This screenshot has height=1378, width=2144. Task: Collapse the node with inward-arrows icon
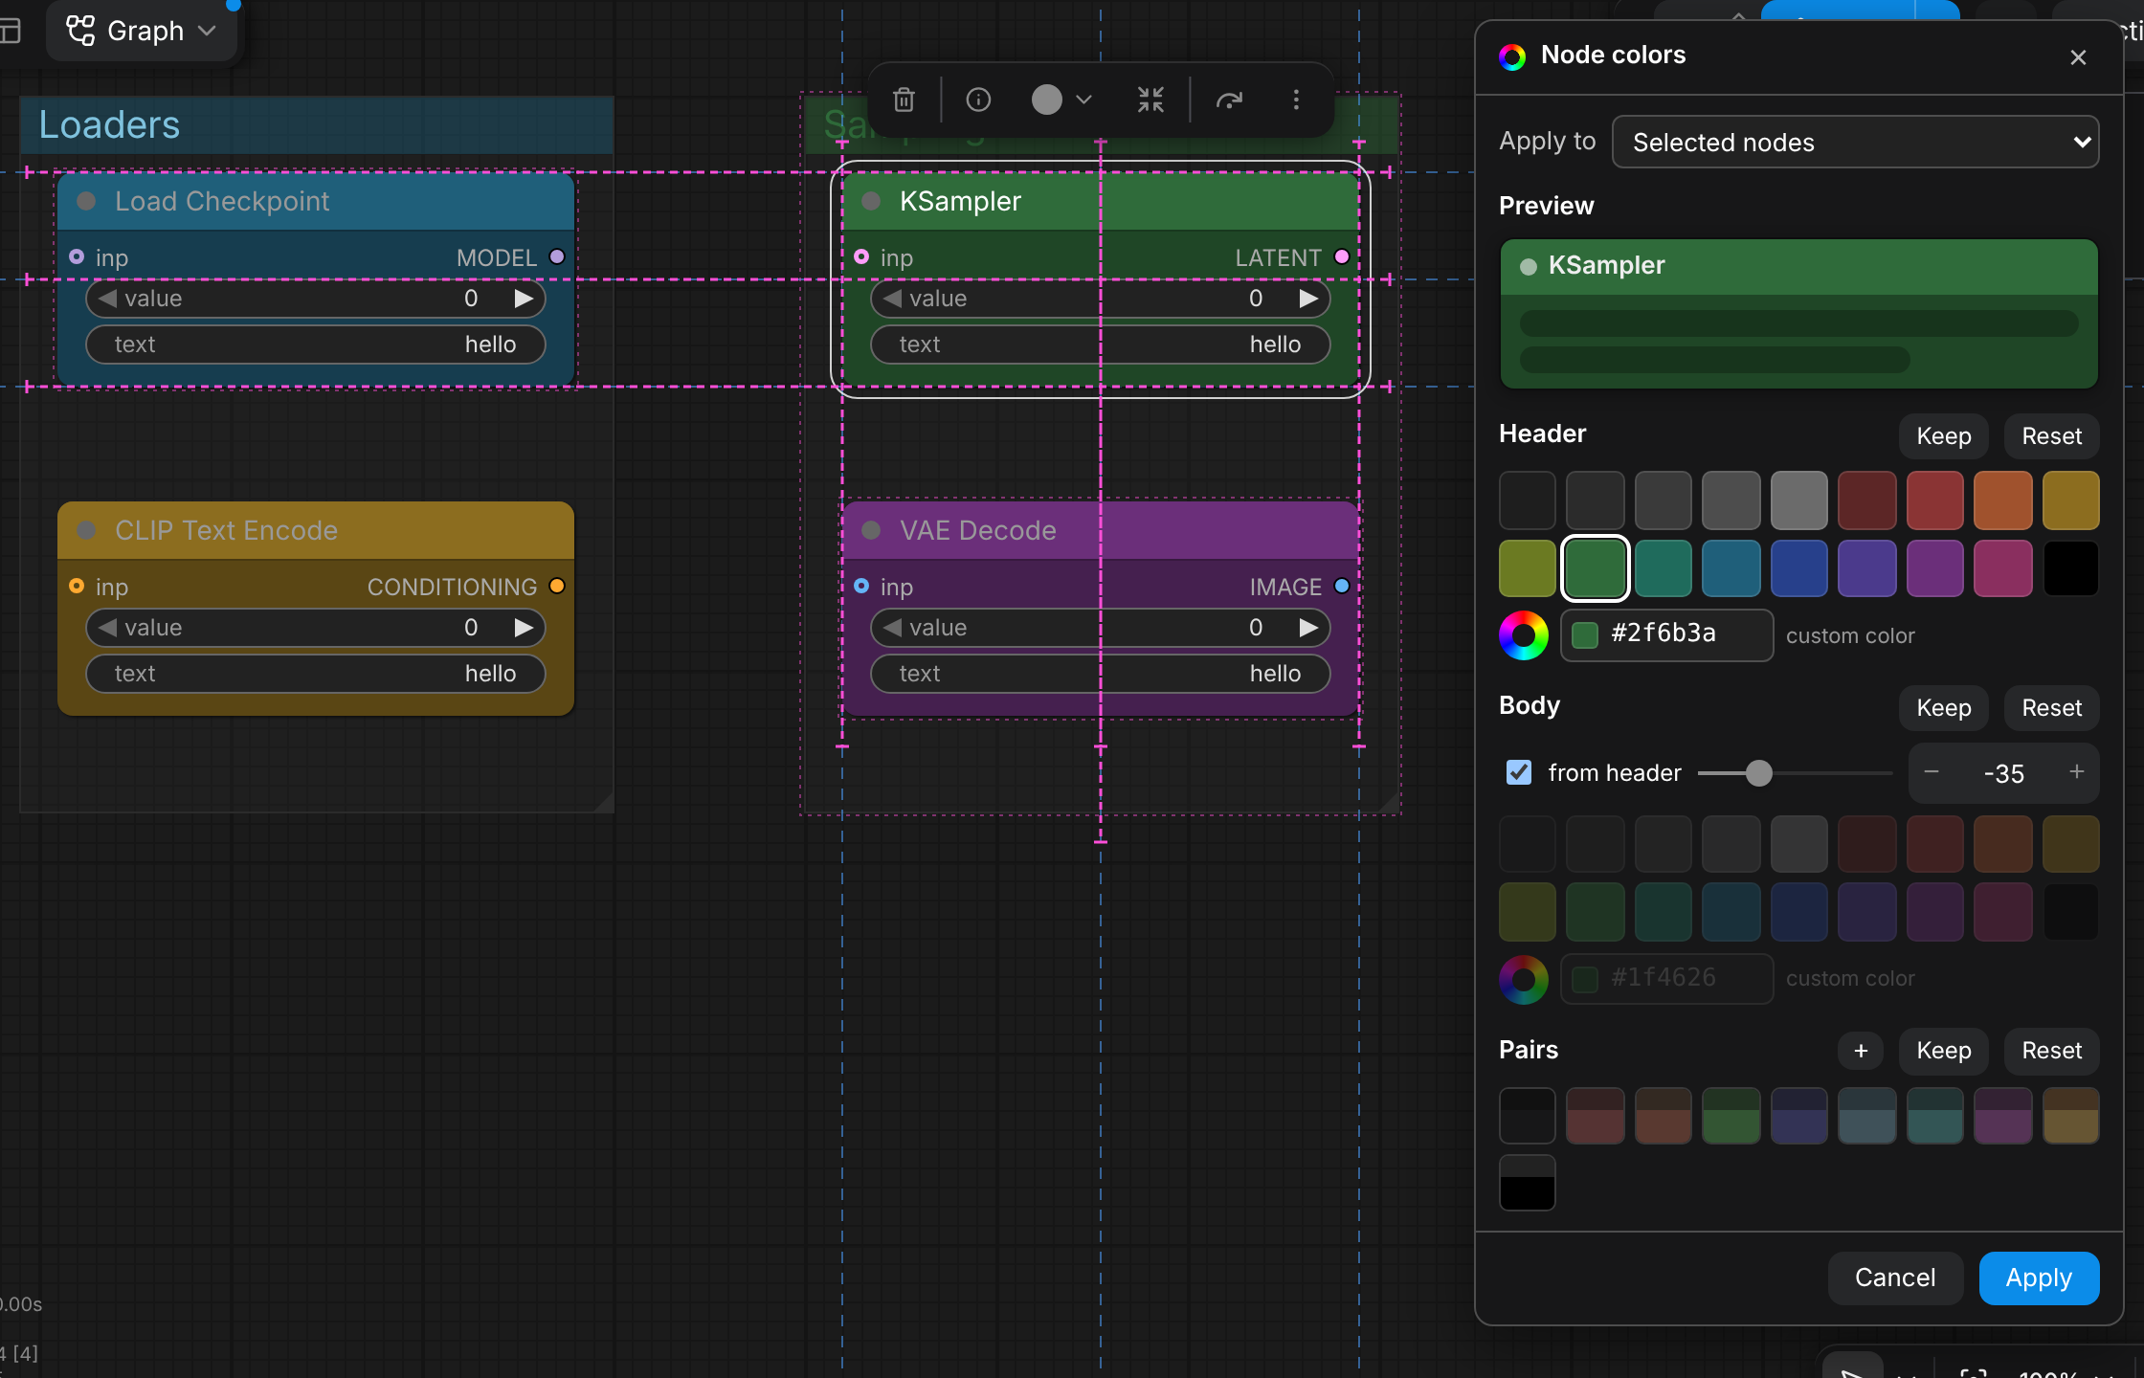coord(1150,100)
